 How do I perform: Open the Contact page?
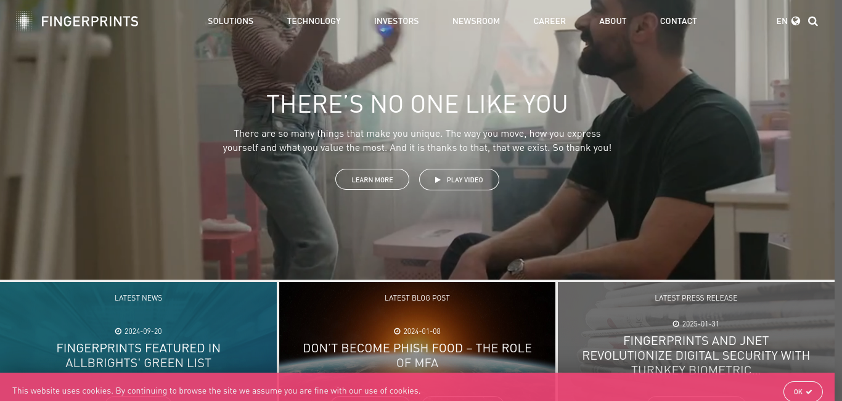click(679, 21)
